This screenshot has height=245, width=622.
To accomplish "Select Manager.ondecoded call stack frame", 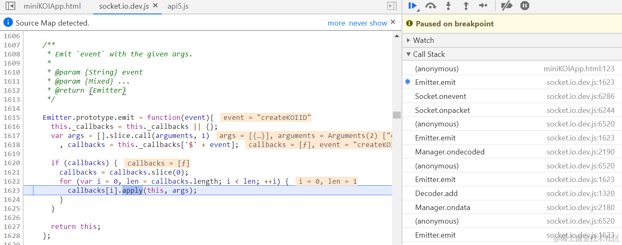I will pos(512,152).
